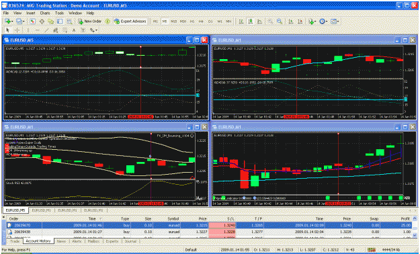The height and width of the screenshot is (254, 420).
Task: Select the M15 timeframe button
Action: (174, 22)
